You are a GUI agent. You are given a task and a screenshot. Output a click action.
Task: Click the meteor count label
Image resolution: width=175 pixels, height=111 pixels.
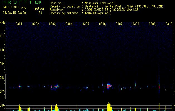point(40,9)
